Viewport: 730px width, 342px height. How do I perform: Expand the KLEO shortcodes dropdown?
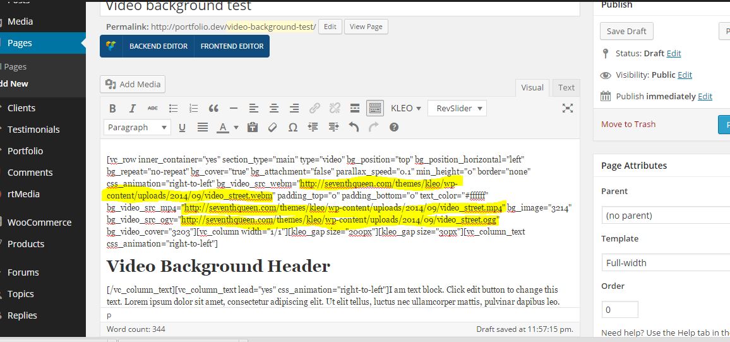[406, 108]
